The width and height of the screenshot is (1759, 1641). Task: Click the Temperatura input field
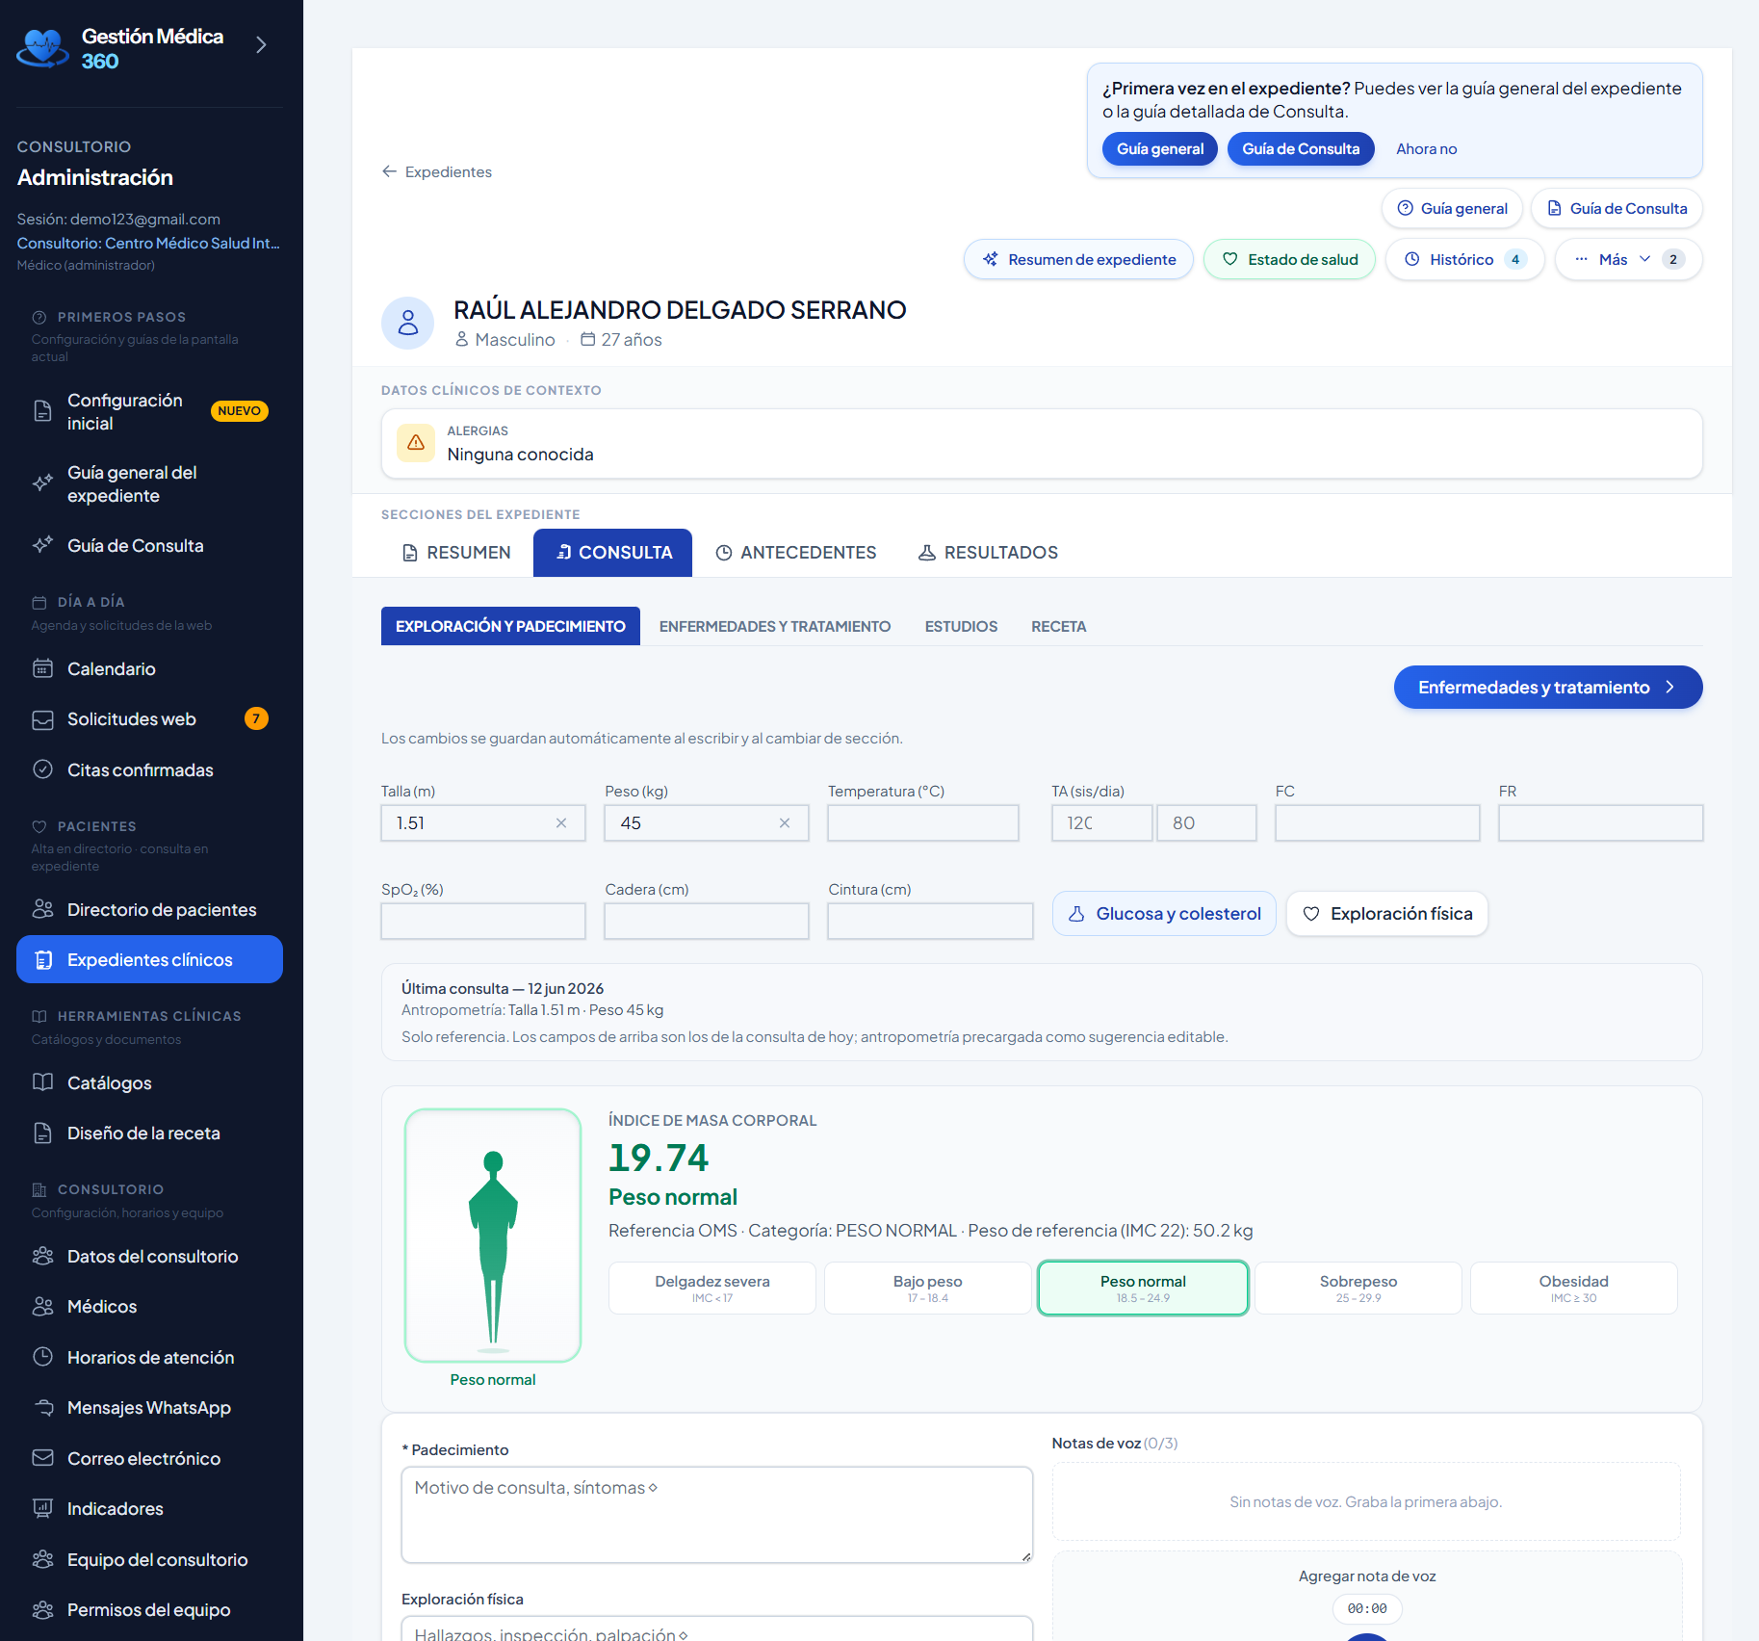923,823
